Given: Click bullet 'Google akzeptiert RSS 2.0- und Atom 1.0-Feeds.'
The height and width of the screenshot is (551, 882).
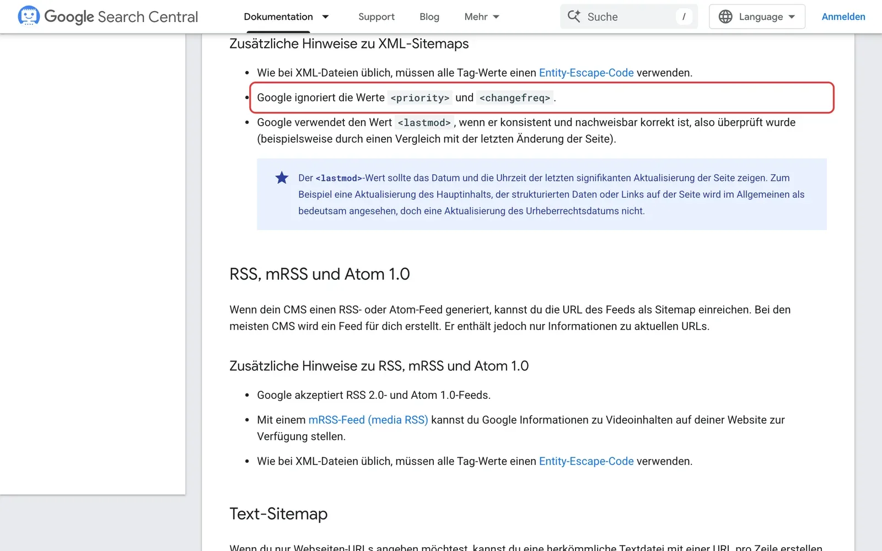Looking at the screenshot, I should [x=374, y=395].
